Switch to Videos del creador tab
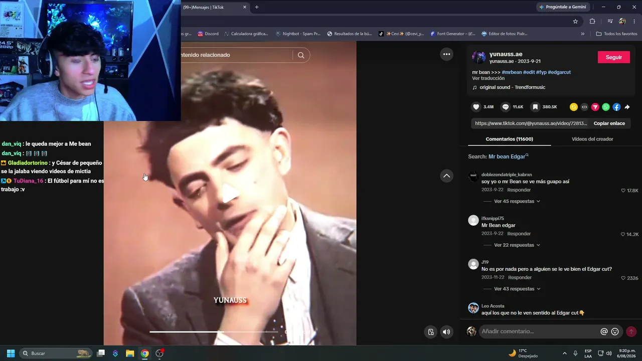 [x=592, y=139]
